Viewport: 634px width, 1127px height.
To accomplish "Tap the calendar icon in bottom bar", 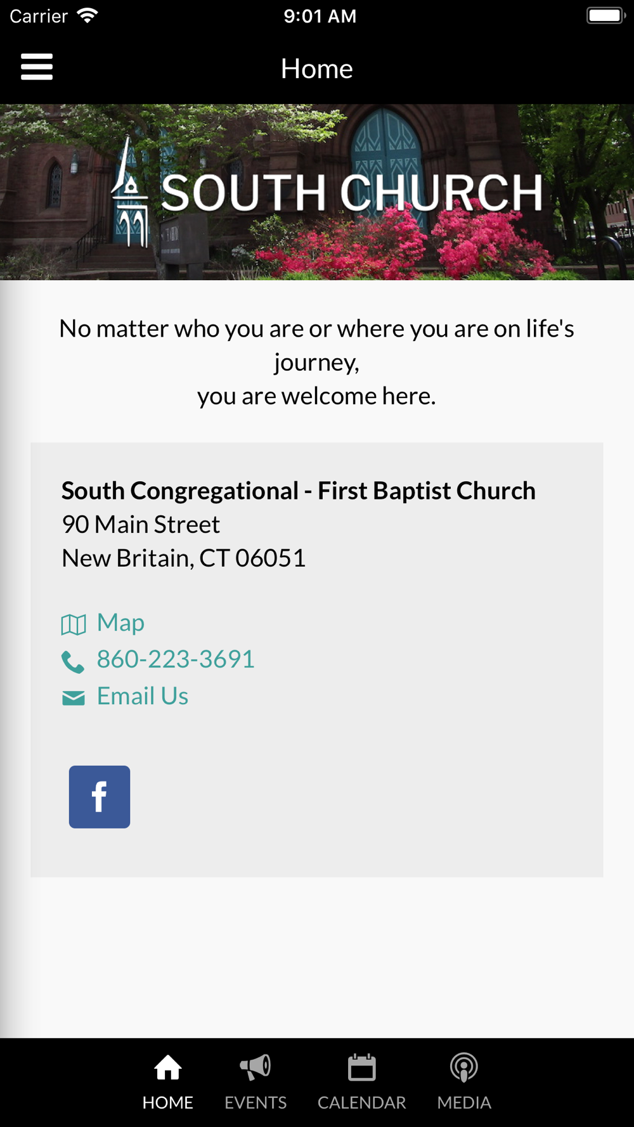I will 362,1067.
